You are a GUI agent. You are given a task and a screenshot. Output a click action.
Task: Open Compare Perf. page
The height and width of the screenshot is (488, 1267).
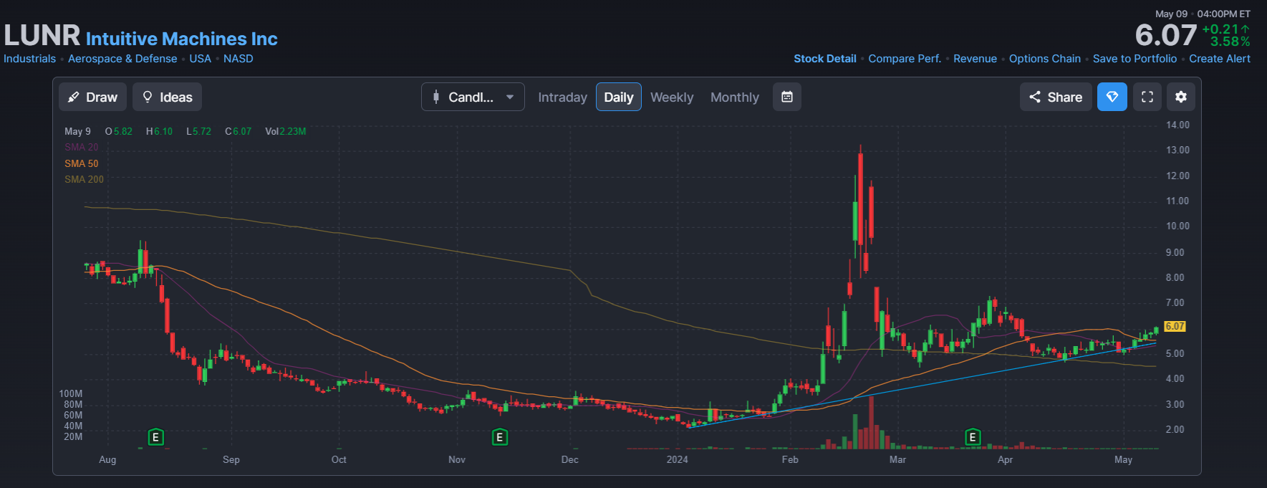[x=905, y=59]
